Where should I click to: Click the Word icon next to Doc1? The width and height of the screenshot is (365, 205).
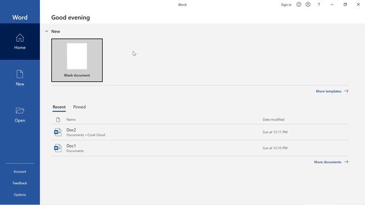pos(58,148)
